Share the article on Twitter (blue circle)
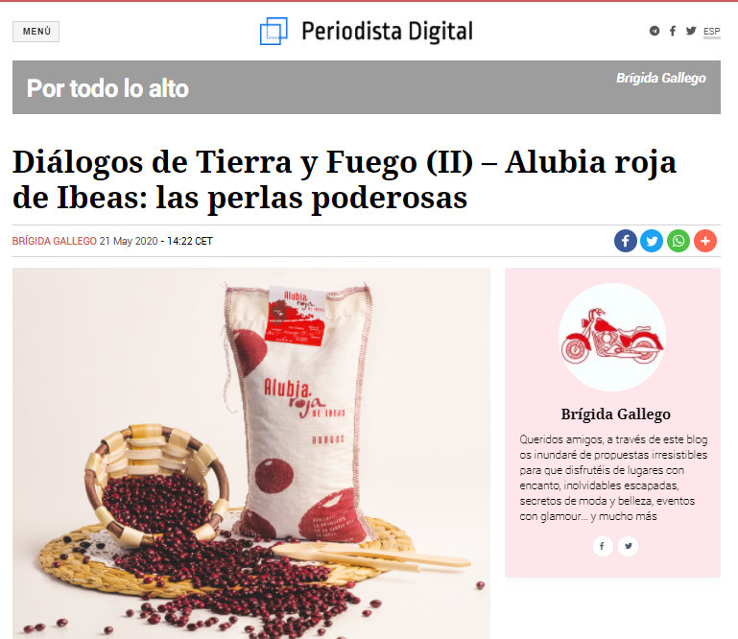 652,241
